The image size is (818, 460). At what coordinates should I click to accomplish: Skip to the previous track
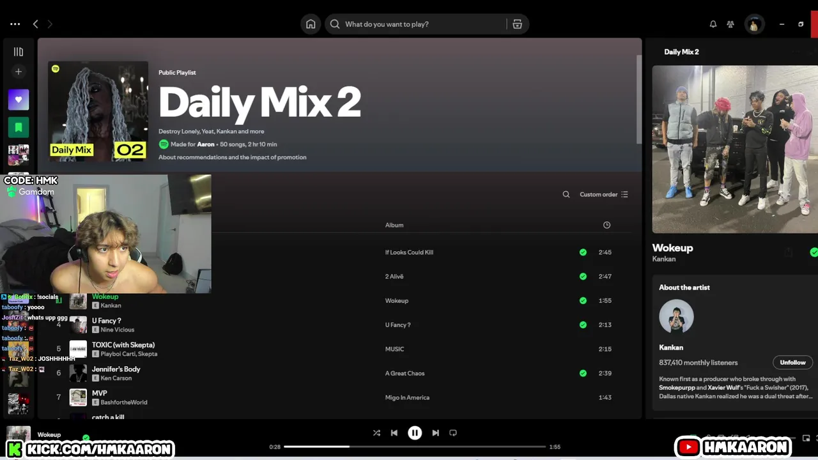[x=394, y=433]
